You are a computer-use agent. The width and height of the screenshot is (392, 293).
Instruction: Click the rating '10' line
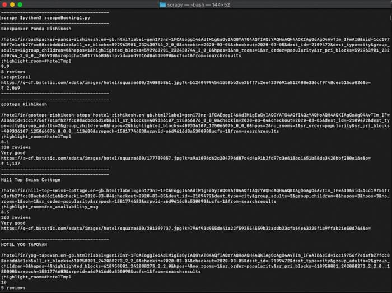pos(4,282)
